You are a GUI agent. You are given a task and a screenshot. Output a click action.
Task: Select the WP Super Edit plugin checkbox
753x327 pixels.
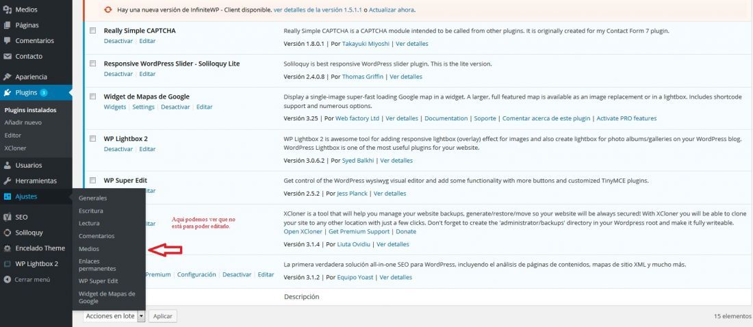click(x=92, y=181)
